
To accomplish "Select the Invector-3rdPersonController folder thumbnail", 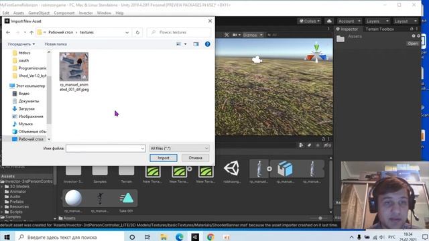I will point(73,171).
